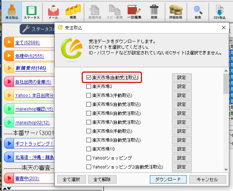Click the 全て解除 button
Image resolution: width=233 pixels, height=191 pixels.
(102, 180)
